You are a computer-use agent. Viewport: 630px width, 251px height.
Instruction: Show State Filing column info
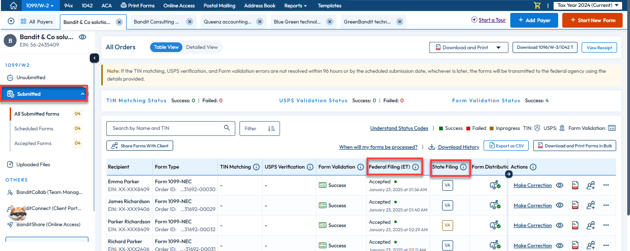[x=463, y=167]
